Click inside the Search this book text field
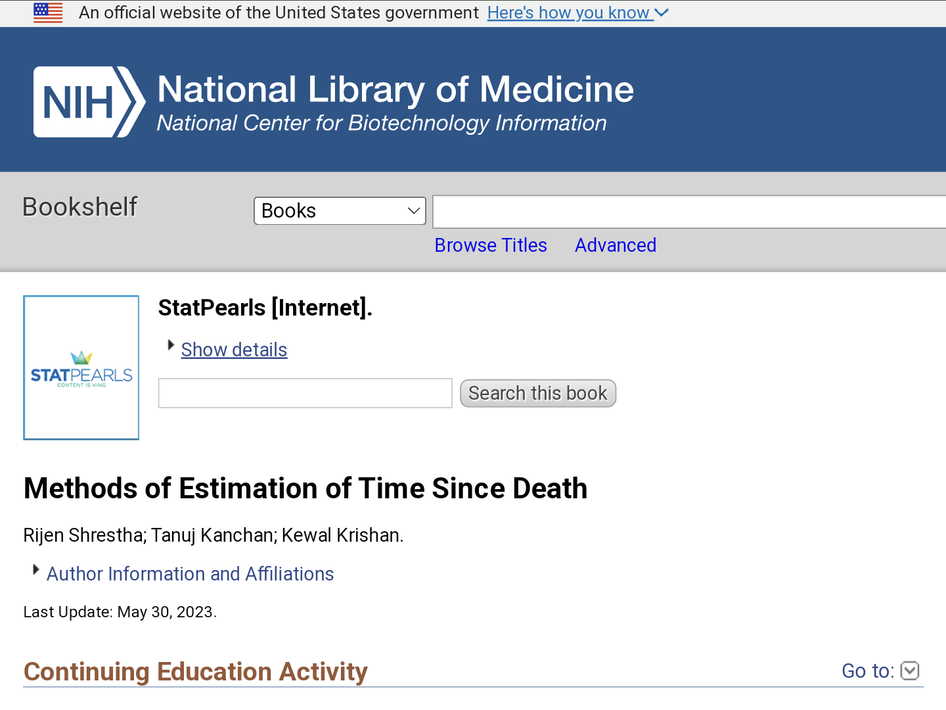Screen dimensions: 946x710 (x=304, y=392)
